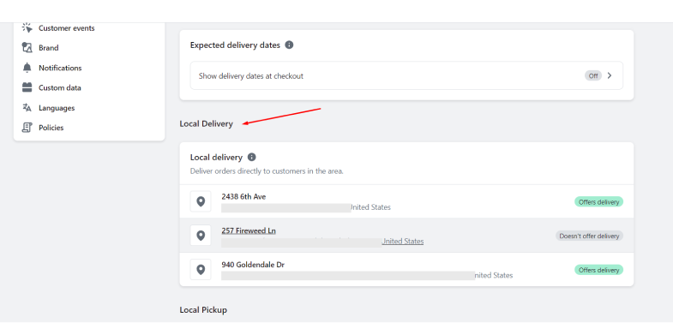
Task: Open Customer events settings
Action: [67, 28]
